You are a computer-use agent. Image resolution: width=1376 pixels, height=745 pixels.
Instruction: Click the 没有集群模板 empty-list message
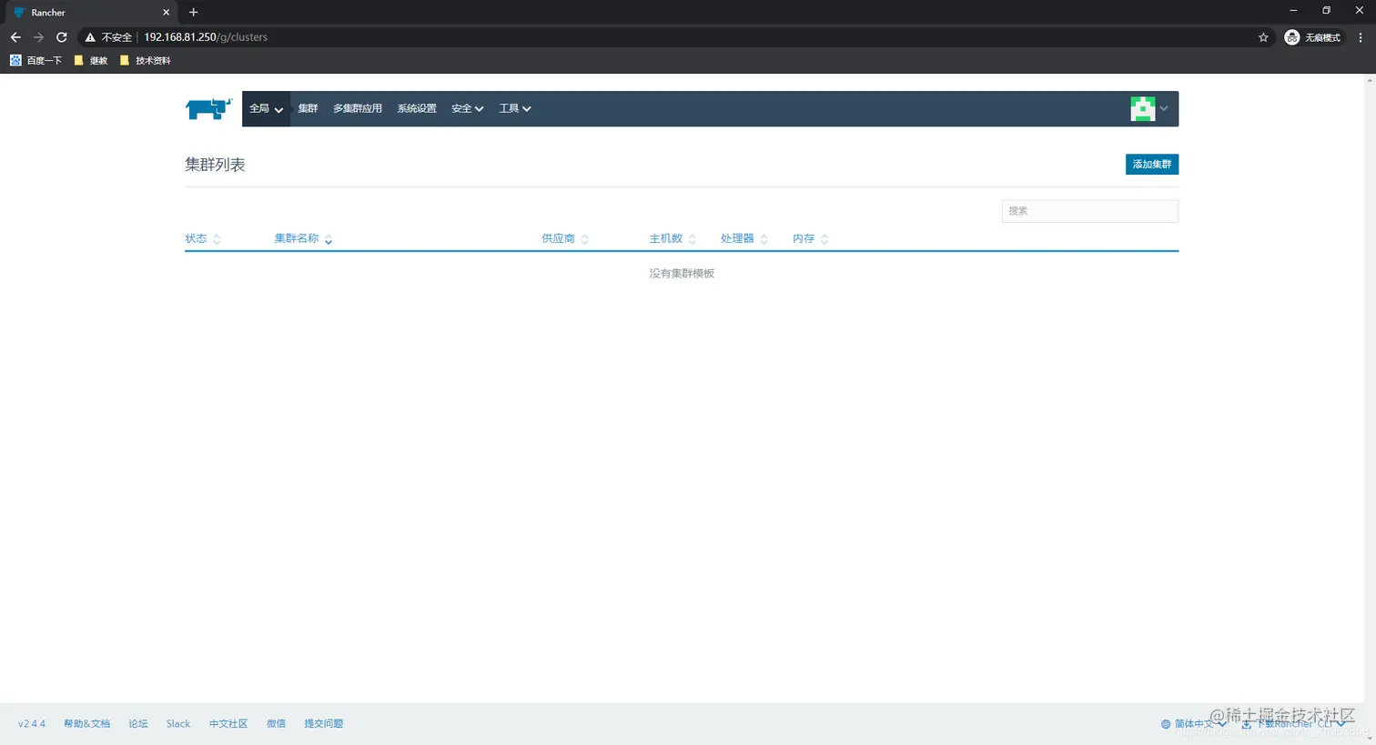point(682,273)
